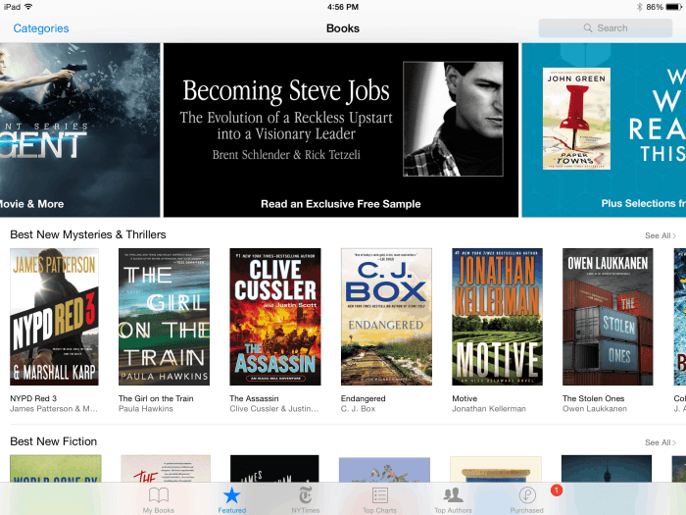Viewport: 686px width, 515px height.
Task: Open second Best New Fiction cover
Action: [166, 469]
